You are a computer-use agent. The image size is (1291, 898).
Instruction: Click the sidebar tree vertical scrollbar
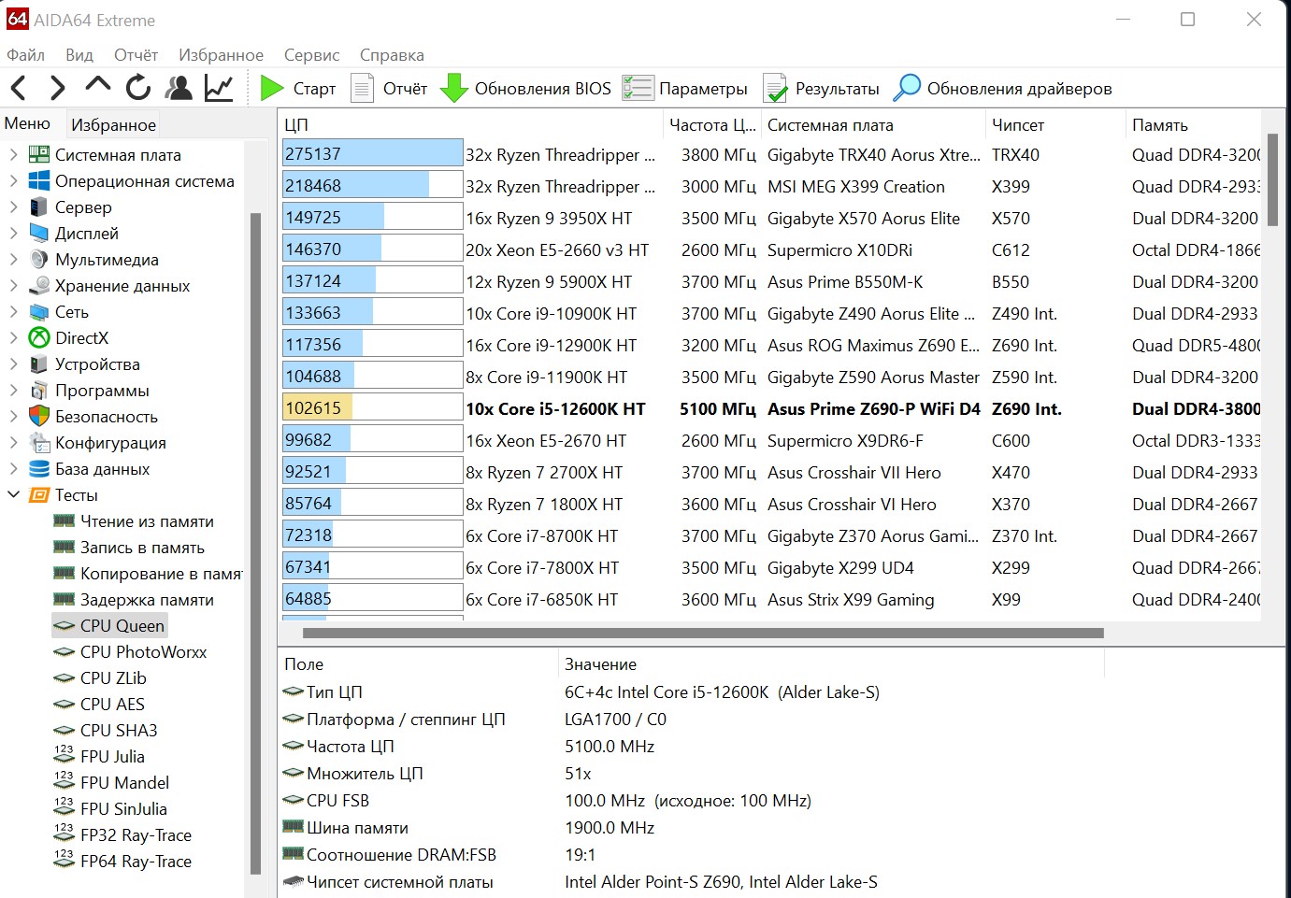coord(255,544)
